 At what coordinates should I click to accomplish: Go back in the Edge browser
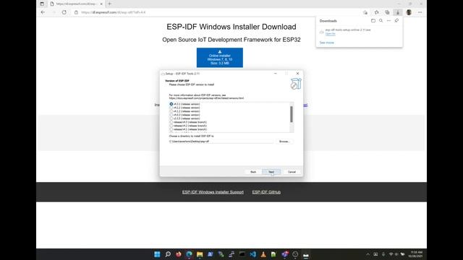click(43, 12)
